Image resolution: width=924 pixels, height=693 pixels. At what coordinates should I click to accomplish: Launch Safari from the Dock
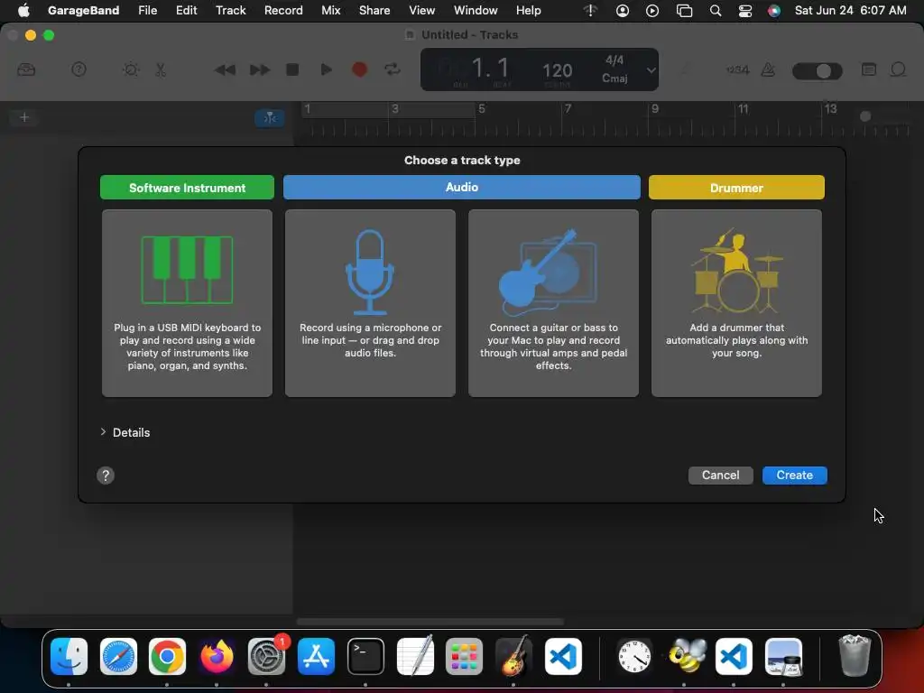tap(118, 656)
